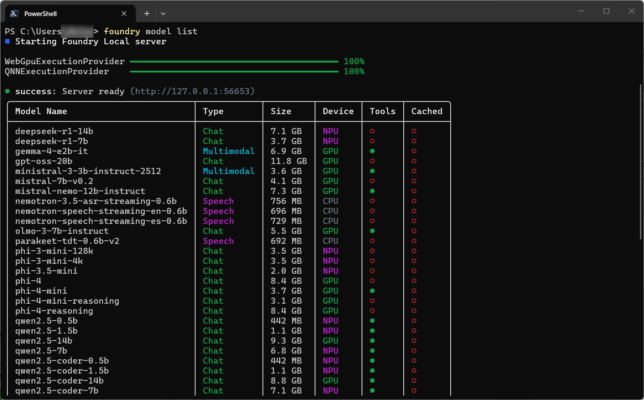Click the Cached column header
The width and height of the screenshot is (644, 400).
(x=427, y=111)
